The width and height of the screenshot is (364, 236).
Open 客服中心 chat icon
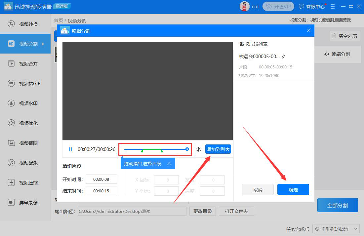(x=301, y=6)
